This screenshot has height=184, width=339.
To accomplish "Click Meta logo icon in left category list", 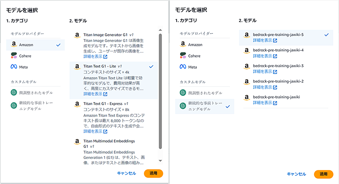I will [x=14, y=67].
